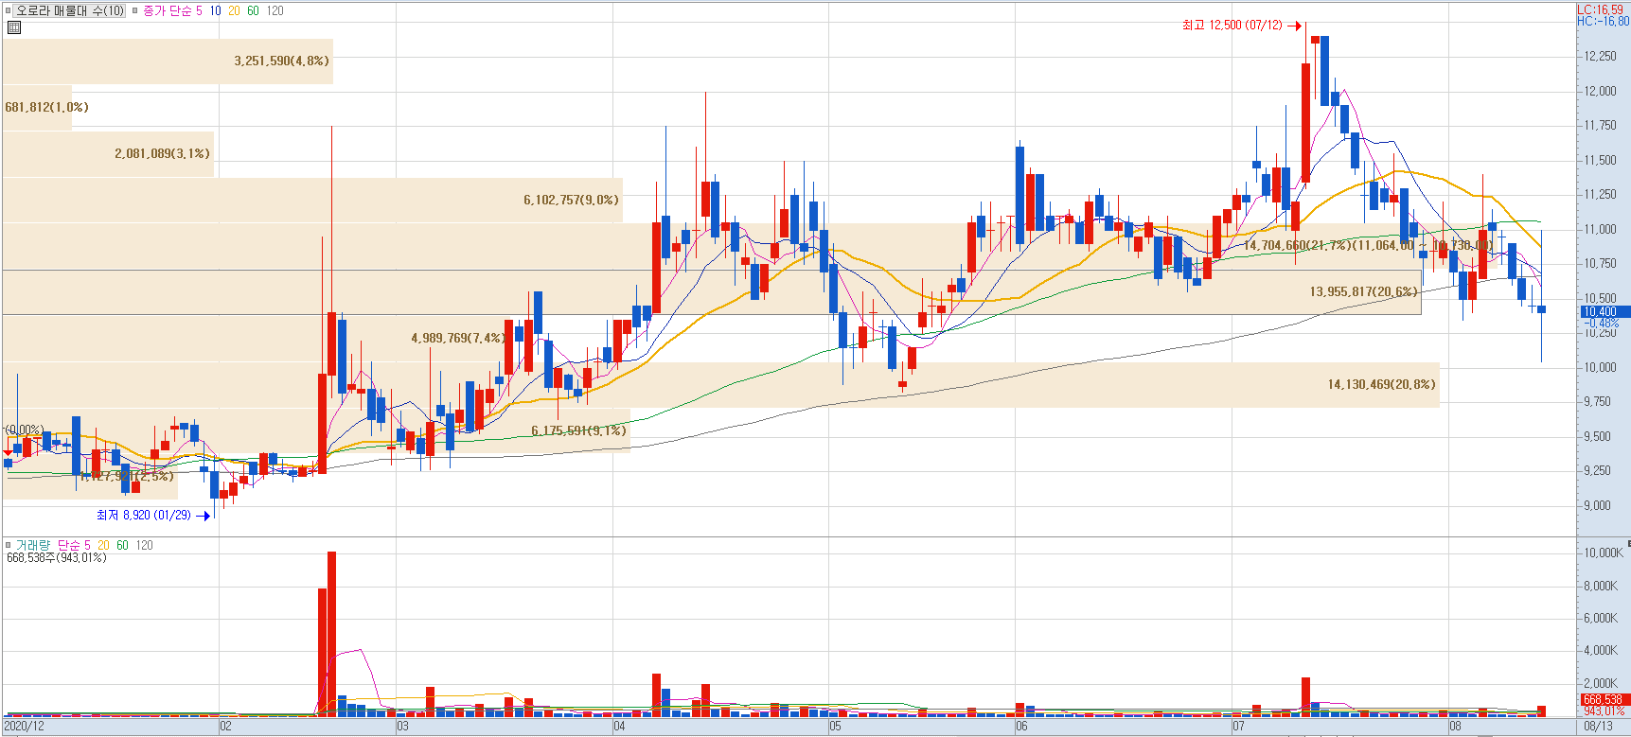Screen dimensions: 1631x737
Task: Click volume MA period 20 label
Action: point(103,545)
